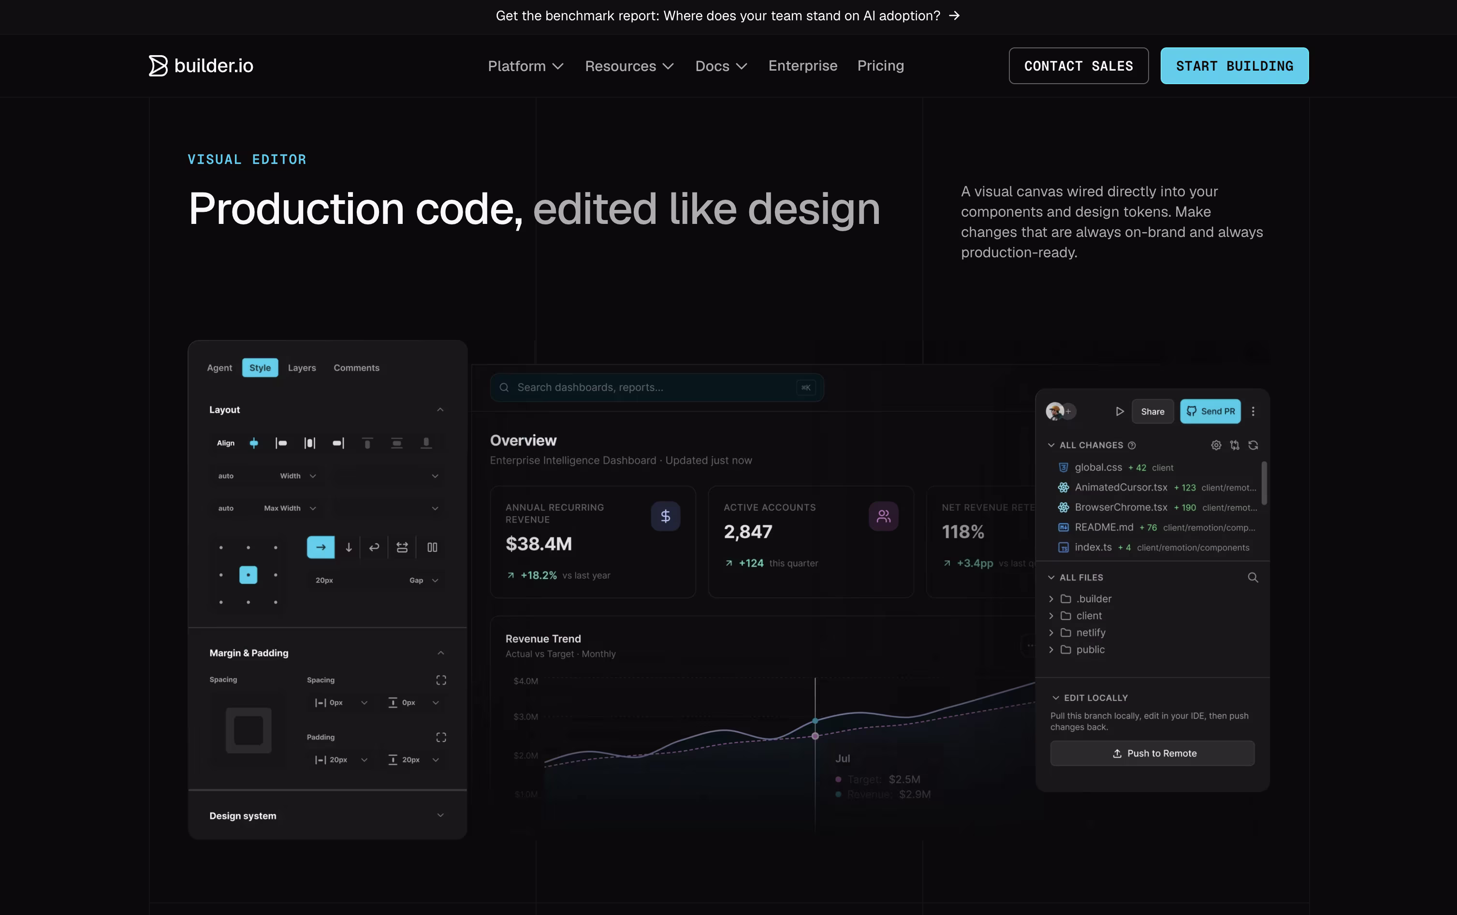
Task: Select the center cell in alignment grid
Action: tap(248, 575)
